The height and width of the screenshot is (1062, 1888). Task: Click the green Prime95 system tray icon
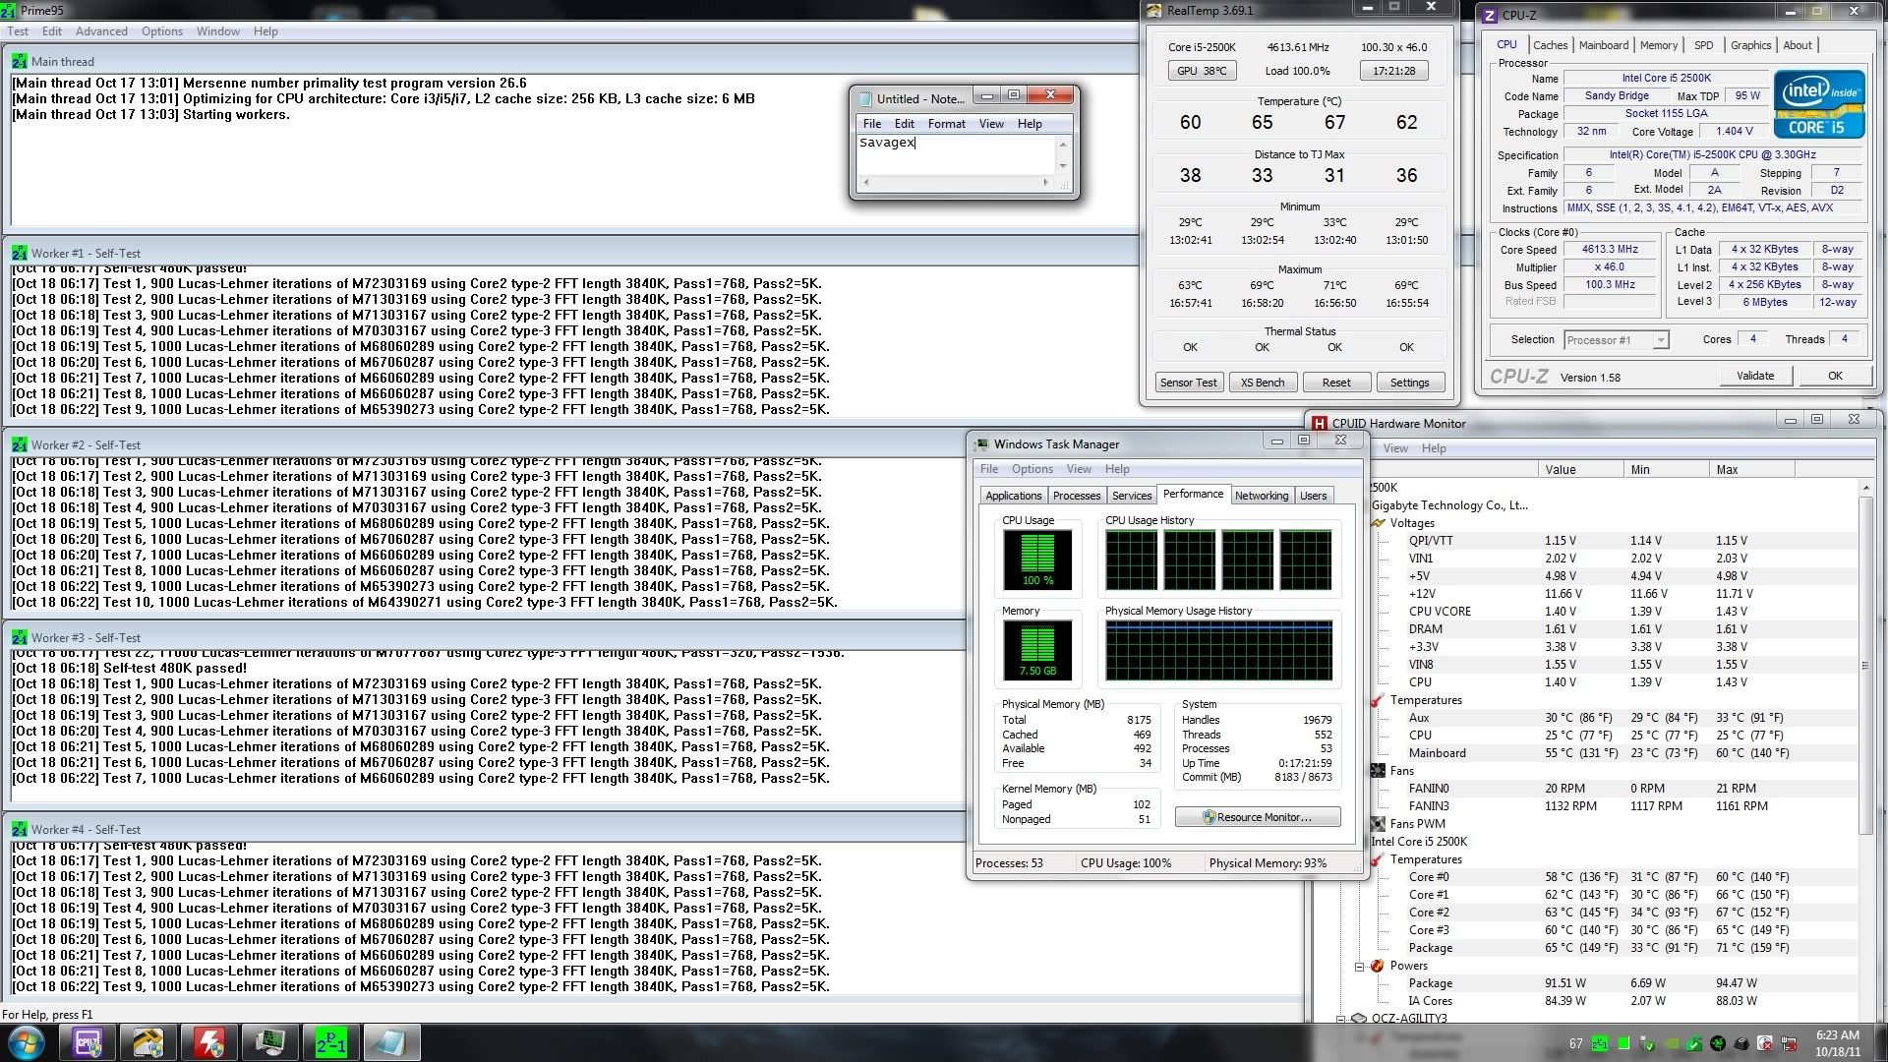(x=1600, y=1043)
